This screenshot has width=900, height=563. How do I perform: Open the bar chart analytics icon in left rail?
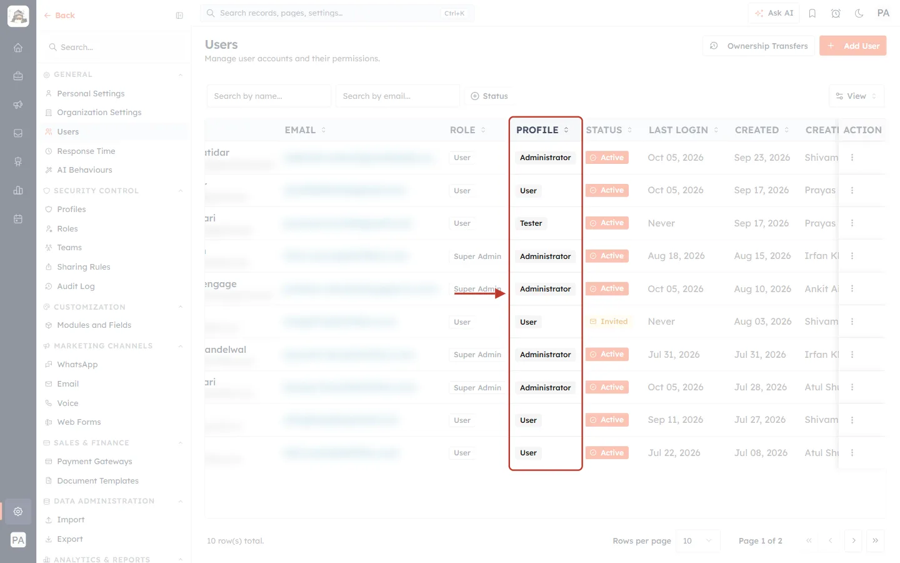pyautogui.click(x=18, y=190)
